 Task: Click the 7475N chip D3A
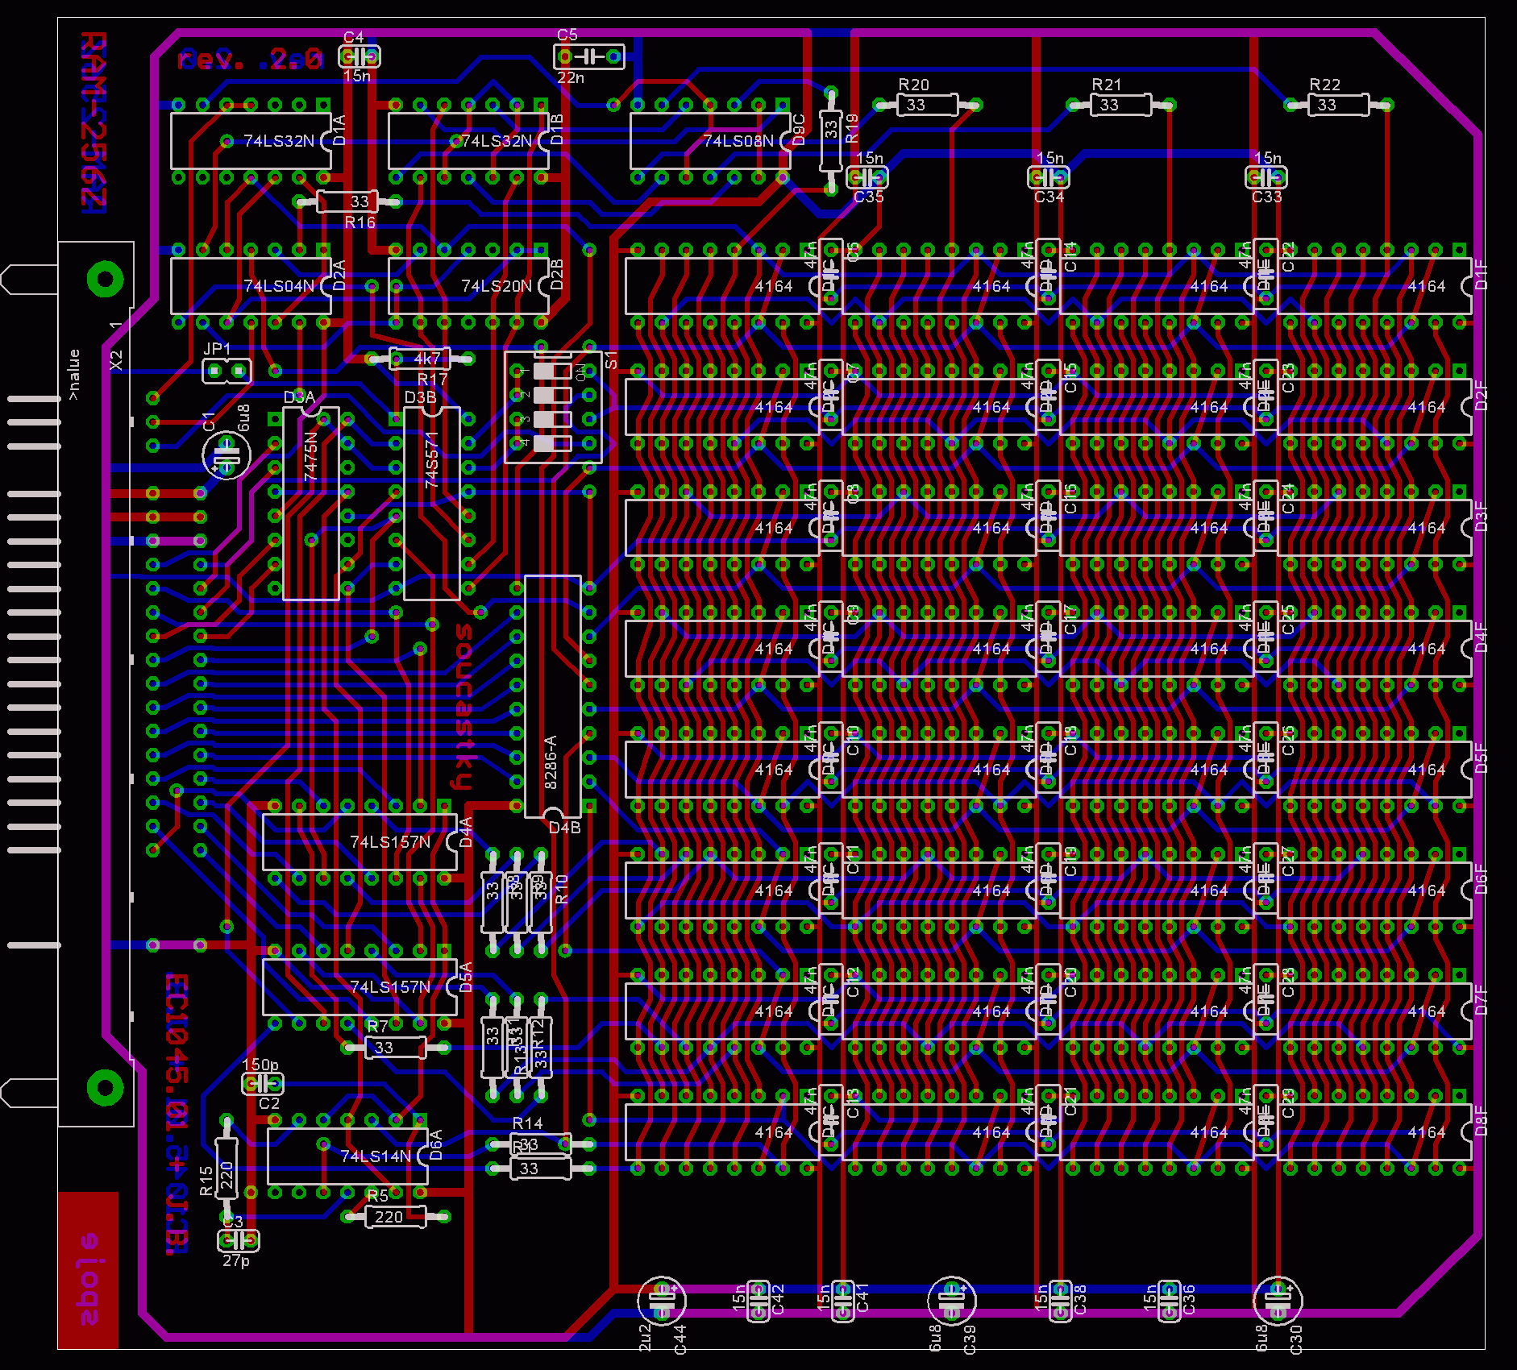[x=311, y=504]
